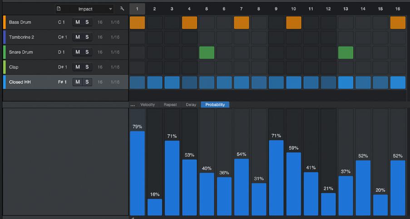The image size is (410, 219).
Task: Open the Delay tab
Action: tap(191, 105)
